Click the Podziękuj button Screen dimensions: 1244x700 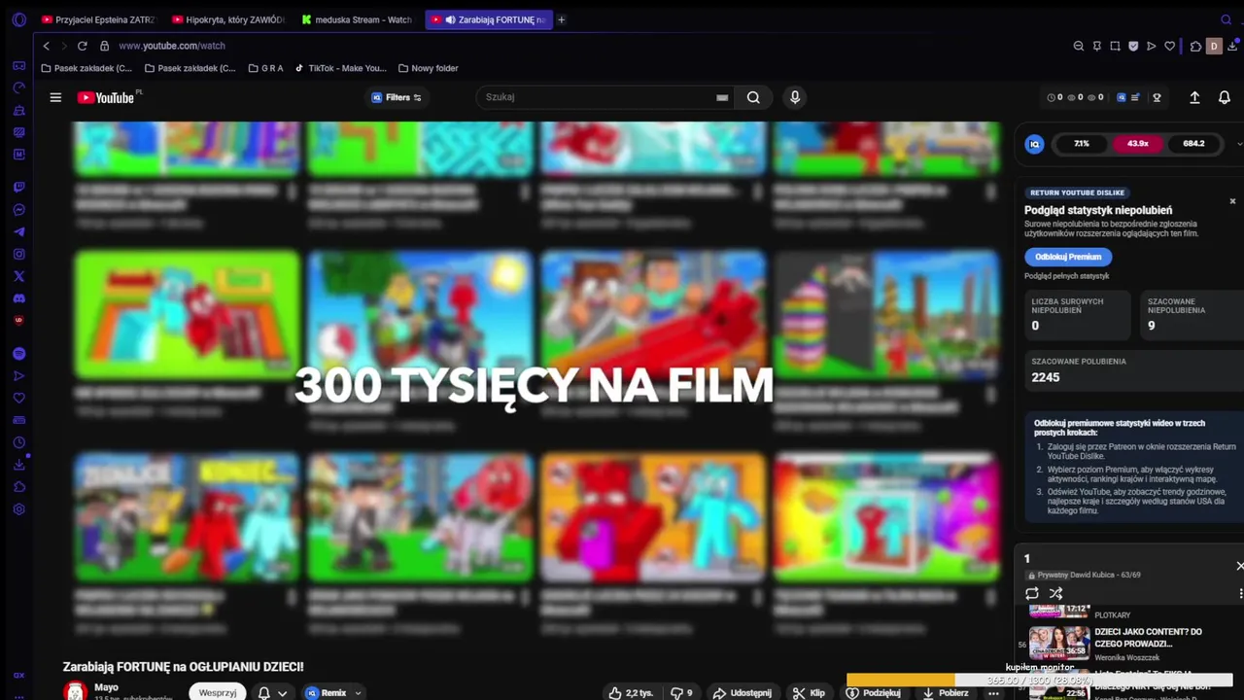point(873,693)
